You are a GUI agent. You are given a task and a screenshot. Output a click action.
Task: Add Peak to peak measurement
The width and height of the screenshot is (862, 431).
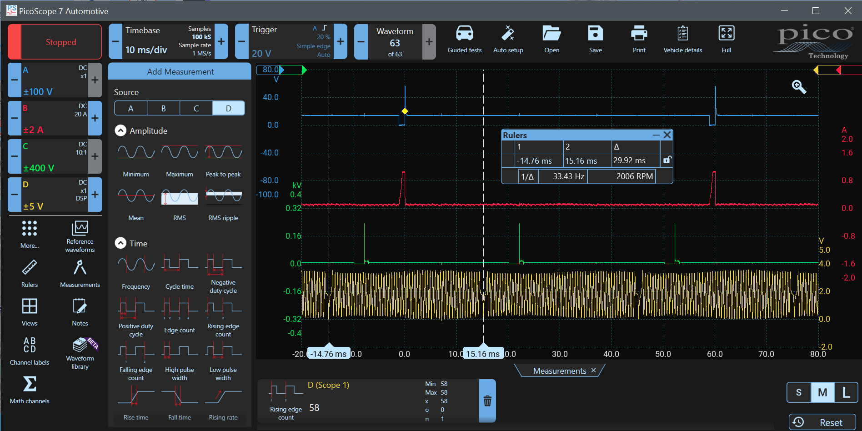(x=223, y=160)
